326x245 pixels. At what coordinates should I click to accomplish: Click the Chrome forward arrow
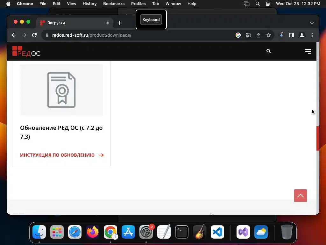coord(24,35)
